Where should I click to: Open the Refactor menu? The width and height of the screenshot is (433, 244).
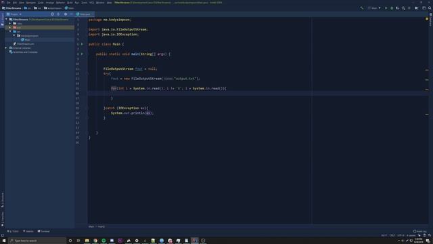click(x=60, y=3)
